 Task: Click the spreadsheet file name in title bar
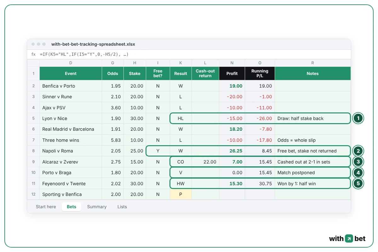click(93, 44)
